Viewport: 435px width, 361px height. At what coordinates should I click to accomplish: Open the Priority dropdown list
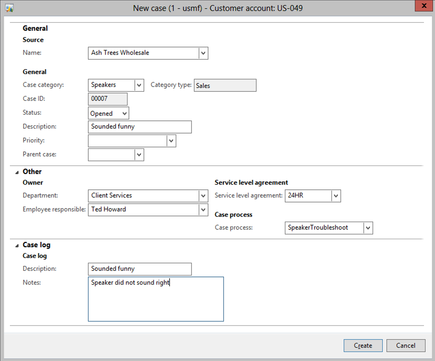171,141
